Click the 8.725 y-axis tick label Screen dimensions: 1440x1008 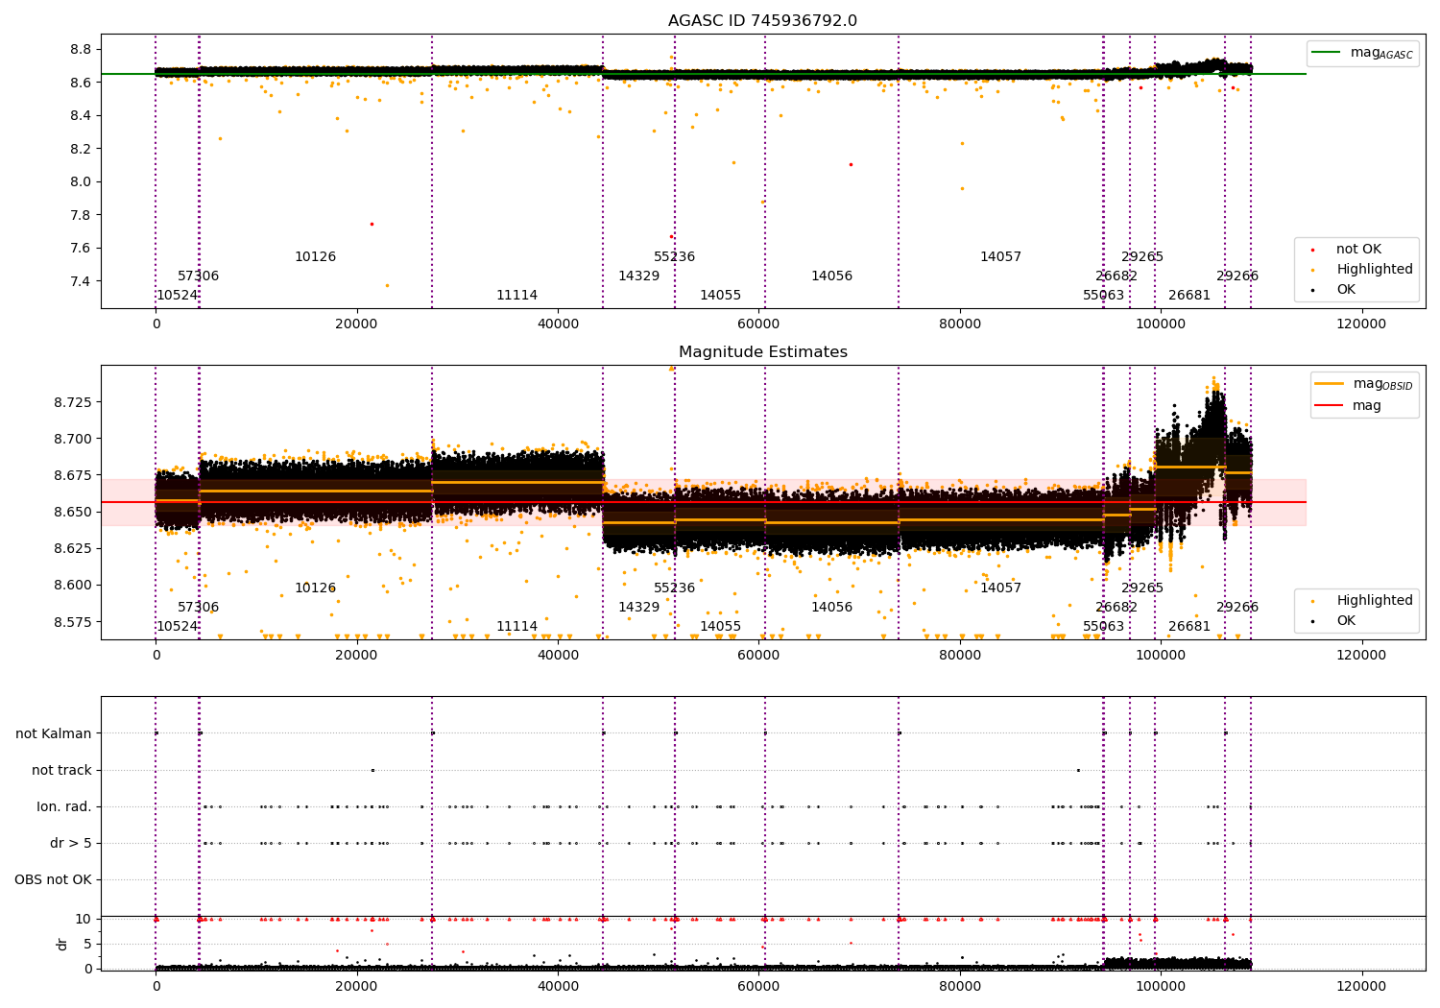[x=73, y=402]
